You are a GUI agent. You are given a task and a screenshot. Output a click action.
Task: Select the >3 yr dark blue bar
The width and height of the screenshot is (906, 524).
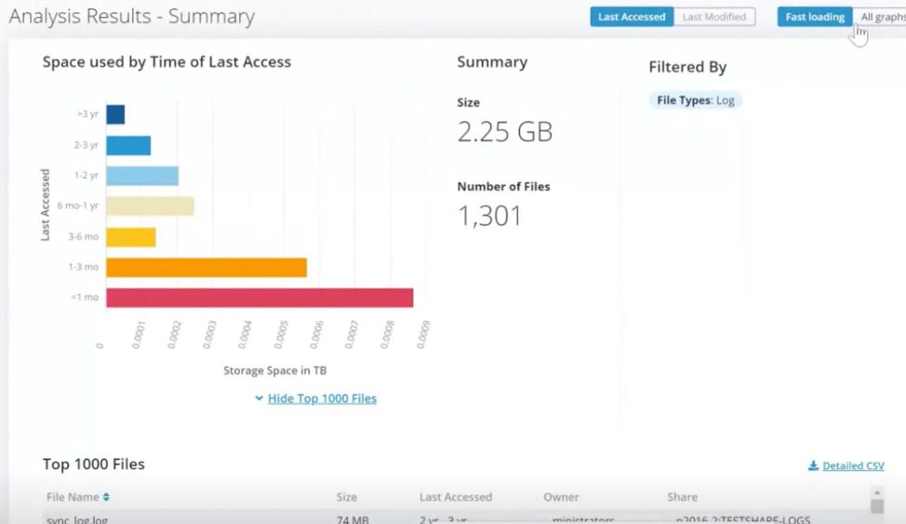click(115, 114)
